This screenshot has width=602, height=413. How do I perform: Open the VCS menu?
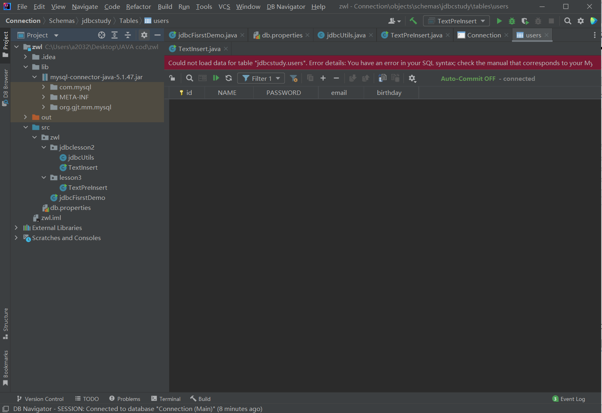click(x=224, y=6)
